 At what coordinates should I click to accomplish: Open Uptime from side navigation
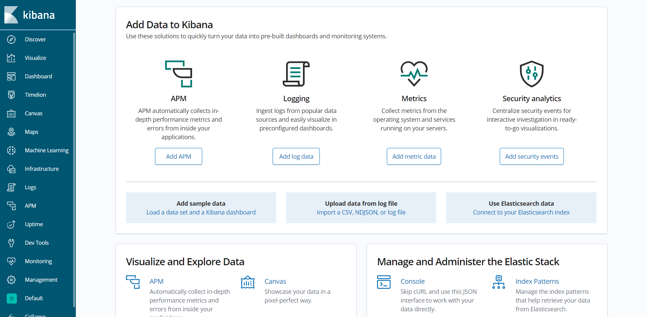[x=34, y=224]
